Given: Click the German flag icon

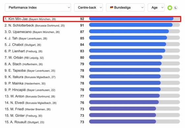Looking at the screenshot, I should tap(112, 8).
